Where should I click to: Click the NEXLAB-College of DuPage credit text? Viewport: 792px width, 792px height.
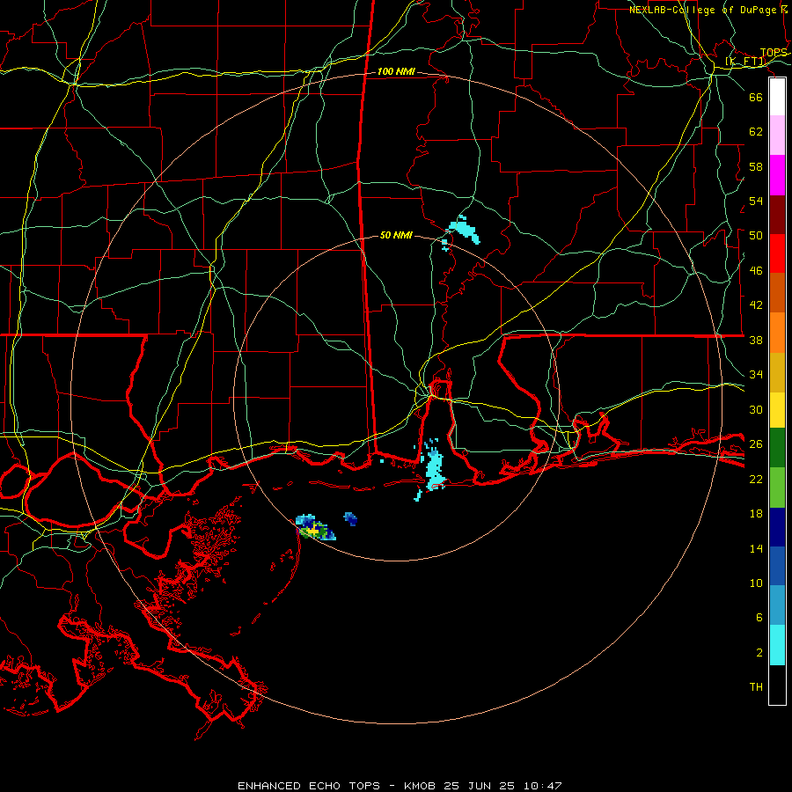(x=708, y=10)
